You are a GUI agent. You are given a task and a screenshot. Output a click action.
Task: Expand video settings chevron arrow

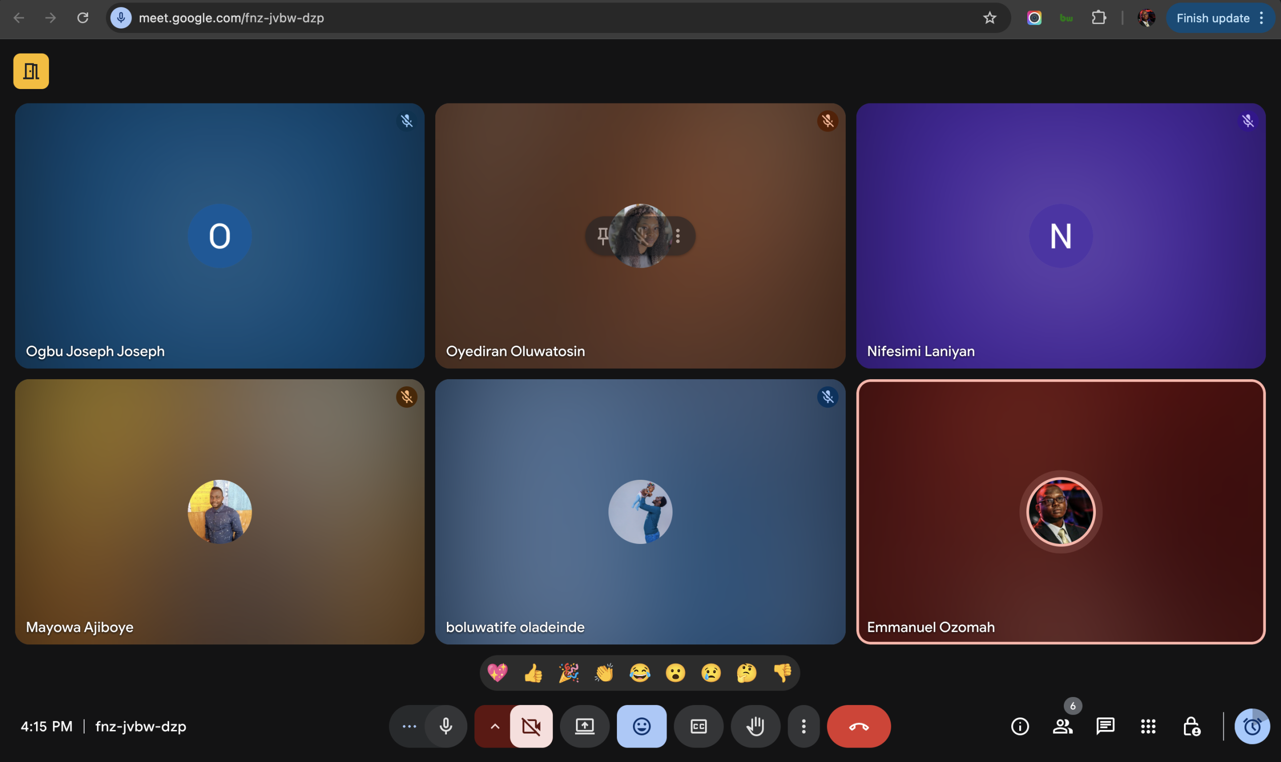(494, 726)
